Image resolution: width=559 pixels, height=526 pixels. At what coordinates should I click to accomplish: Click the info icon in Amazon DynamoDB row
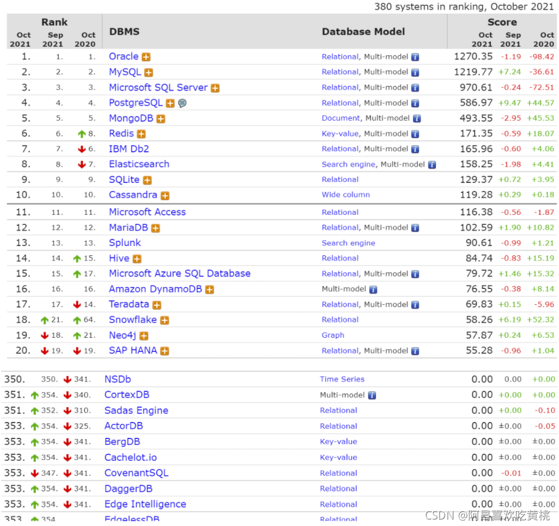click(x=373, y=289)
